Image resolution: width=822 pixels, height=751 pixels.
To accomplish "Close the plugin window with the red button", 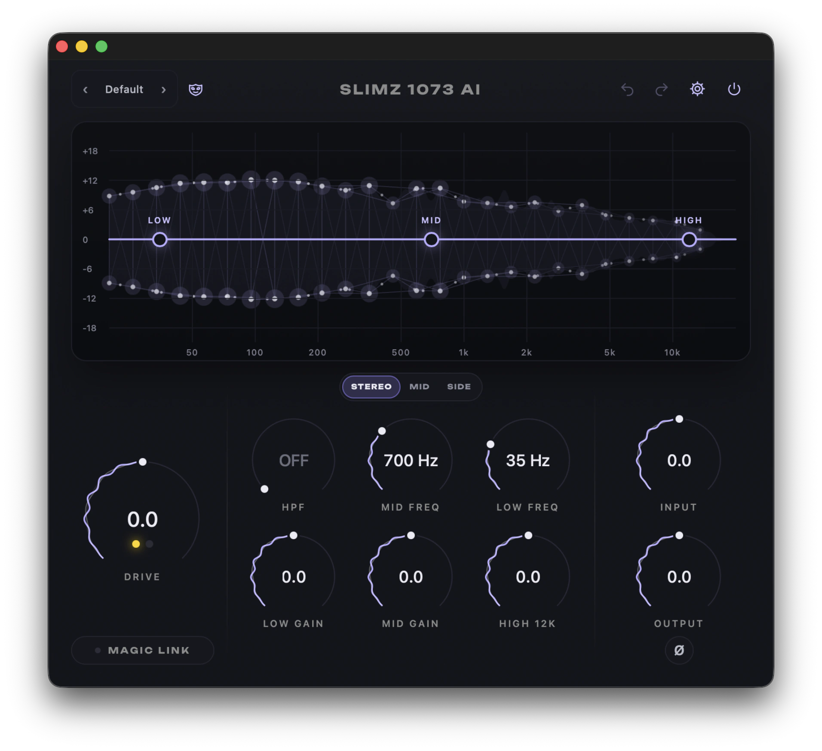I will point(62,46).
